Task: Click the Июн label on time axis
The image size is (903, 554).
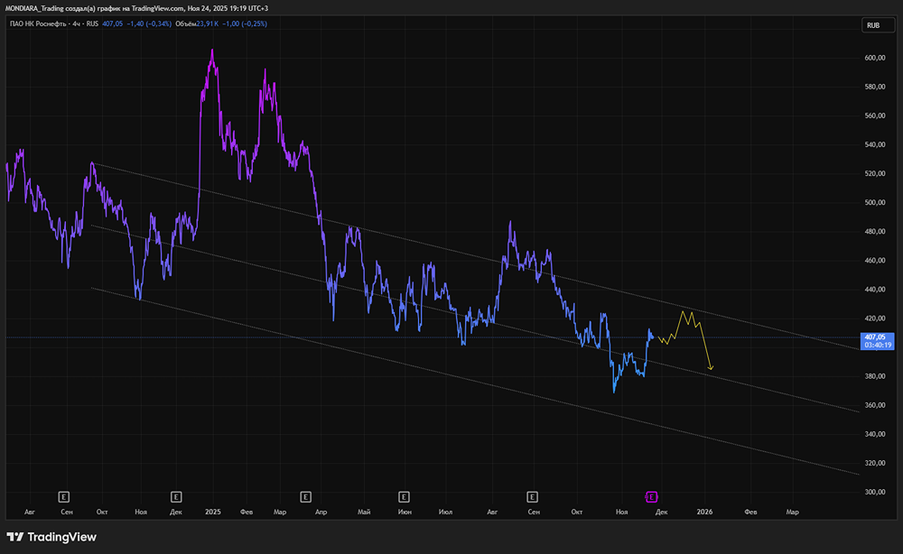Action: (405, 512)
